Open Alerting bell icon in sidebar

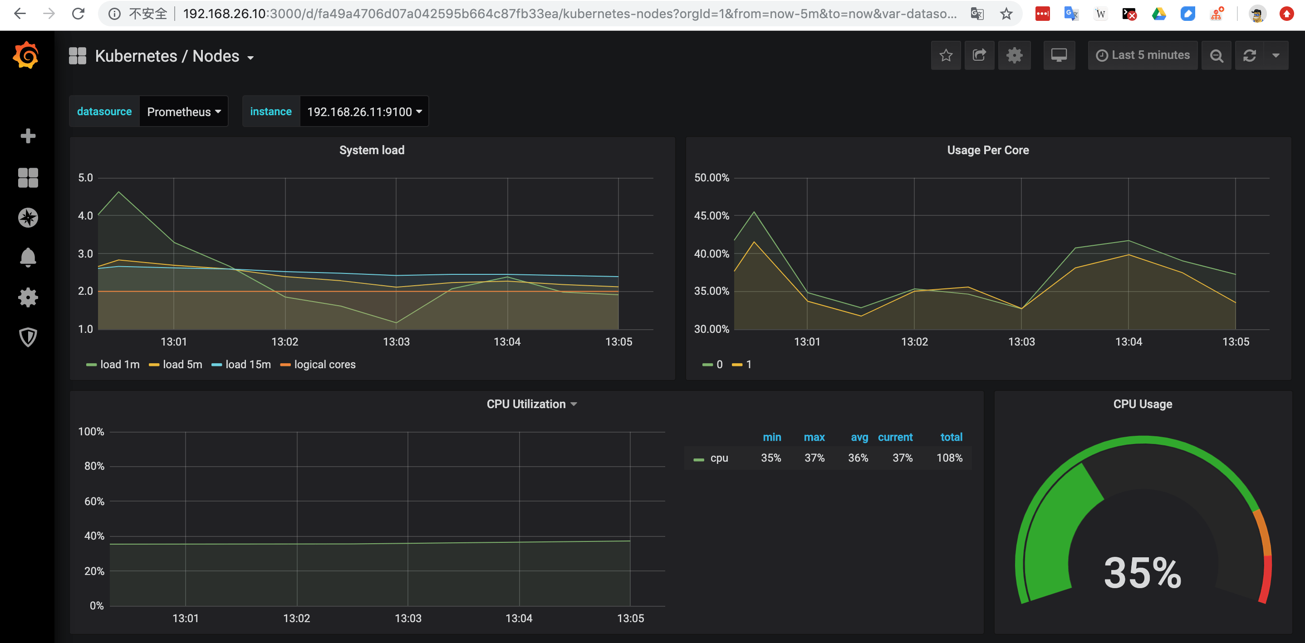[x=28, y=258]
